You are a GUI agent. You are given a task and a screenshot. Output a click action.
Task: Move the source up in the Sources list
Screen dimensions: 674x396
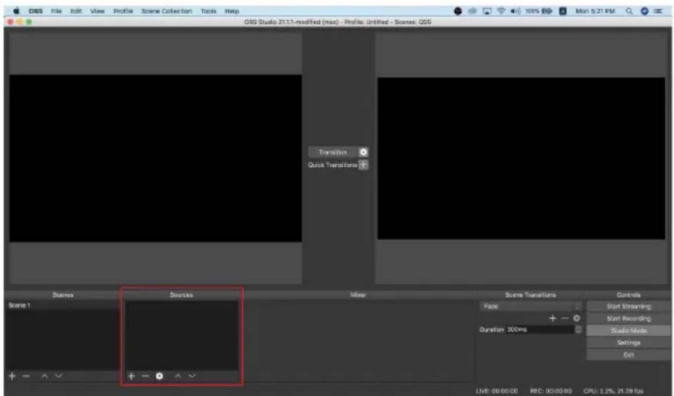point(178,376)
